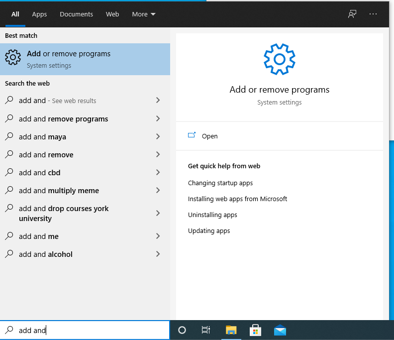394x340 pixels.
Task: Open the Mail app on taskbar
Action: coord(280,330)
